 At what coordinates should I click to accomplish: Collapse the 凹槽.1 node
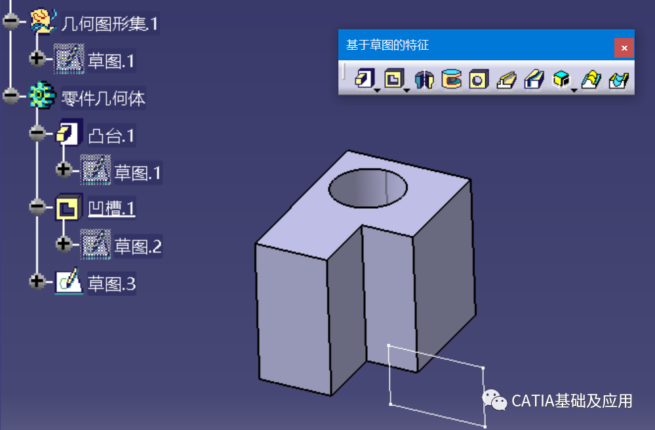(x=37, y=206)
